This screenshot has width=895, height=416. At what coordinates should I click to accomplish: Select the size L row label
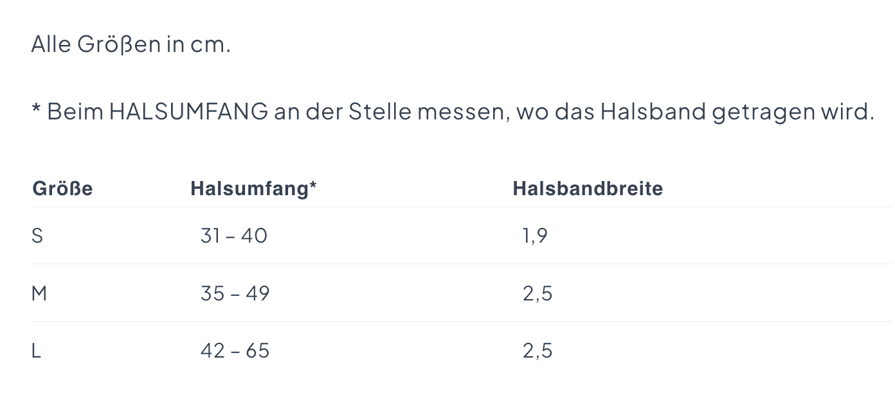point(36,351)
